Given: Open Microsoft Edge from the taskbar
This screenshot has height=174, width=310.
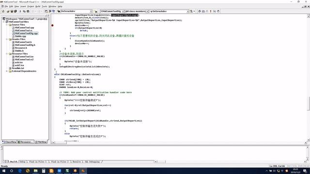Looking at the screenshot, I should [x=20, y=171].
